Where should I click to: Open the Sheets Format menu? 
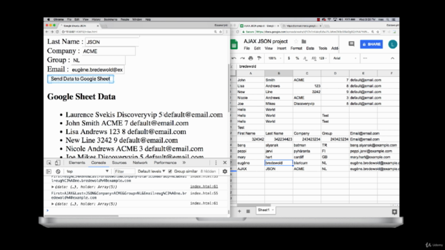(x=296, y=49)
